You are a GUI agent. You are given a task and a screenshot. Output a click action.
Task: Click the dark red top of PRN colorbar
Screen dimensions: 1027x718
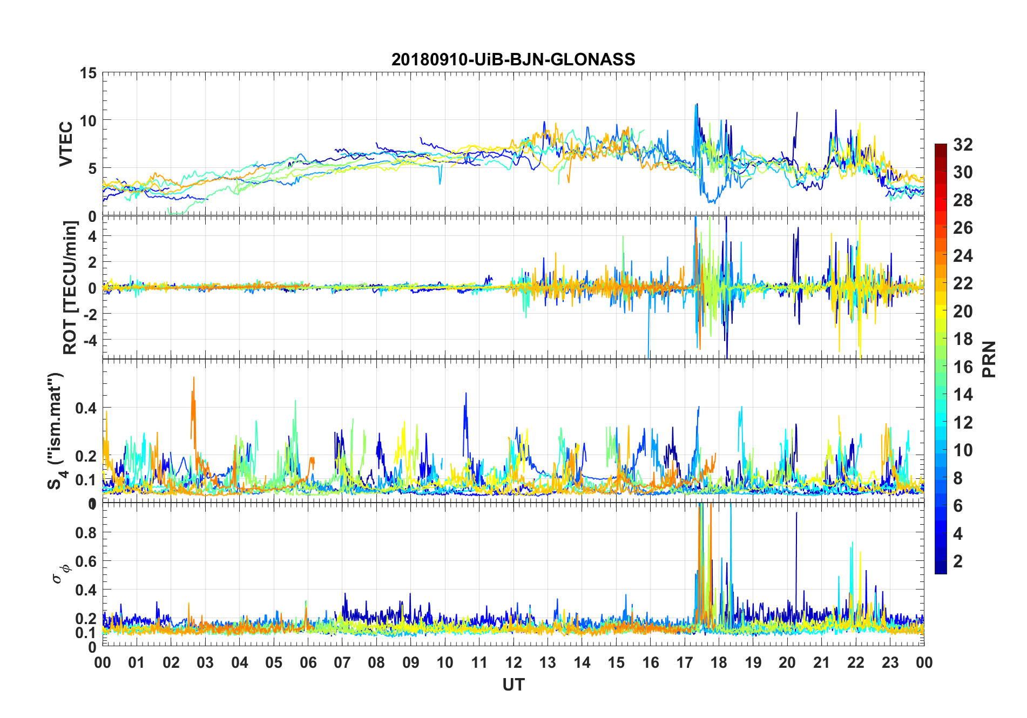click(x=941, y=147)
